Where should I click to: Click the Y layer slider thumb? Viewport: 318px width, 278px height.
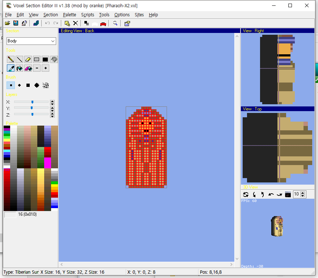coord(32,108)
